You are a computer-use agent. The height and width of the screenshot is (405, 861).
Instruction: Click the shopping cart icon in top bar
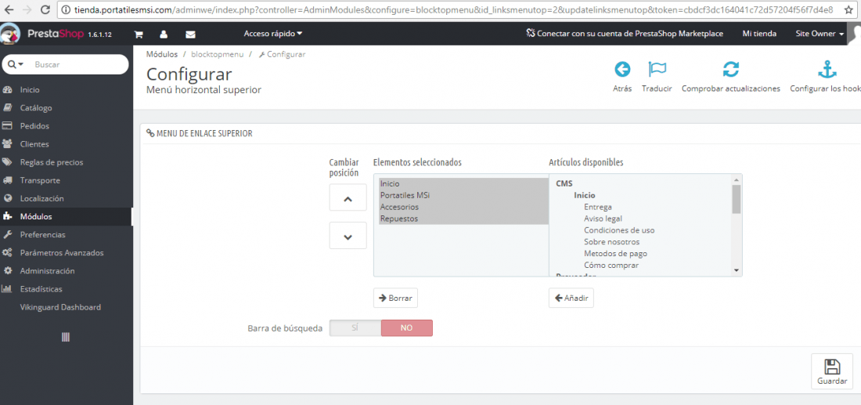(x=139, y=34)
